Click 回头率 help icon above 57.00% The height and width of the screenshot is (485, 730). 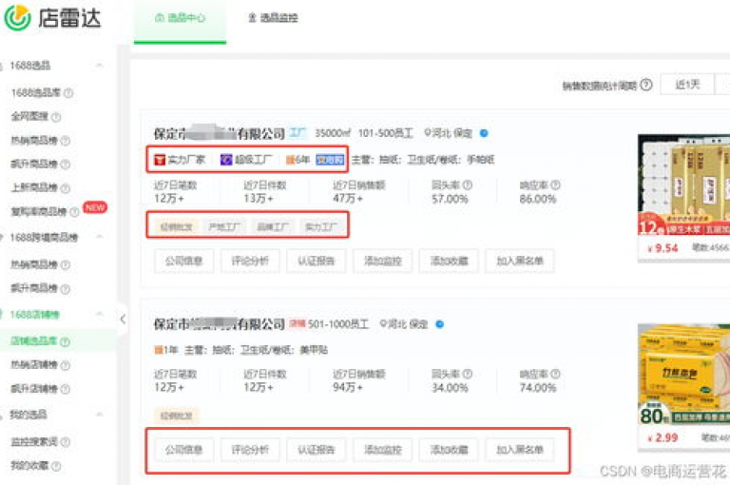(x=468, y=184)
